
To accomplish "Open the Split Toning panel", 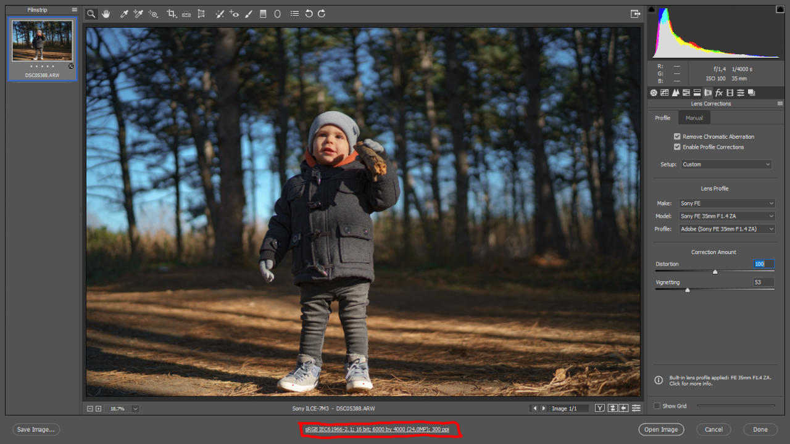I will pos(697,92).
